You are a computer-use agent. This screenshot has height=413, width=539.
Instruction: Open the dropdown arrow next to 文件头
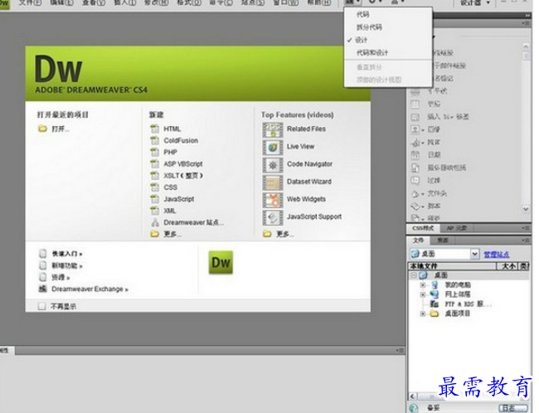pyautogui.click(x=423, y=194)
